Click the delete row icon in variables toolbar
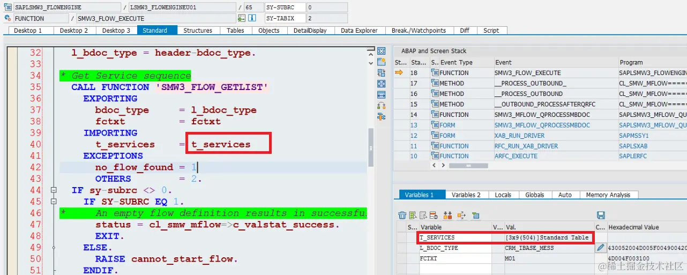Screen dimensions: 687x275 coord(433,215)
